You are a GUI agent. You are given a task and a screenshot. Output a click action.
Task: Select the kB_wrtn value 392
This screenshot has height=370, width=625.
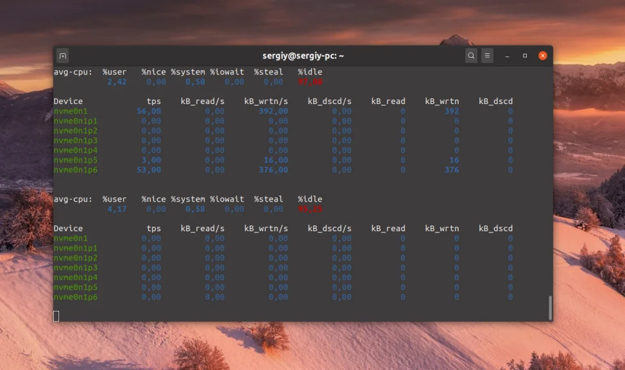coord(452,111)
